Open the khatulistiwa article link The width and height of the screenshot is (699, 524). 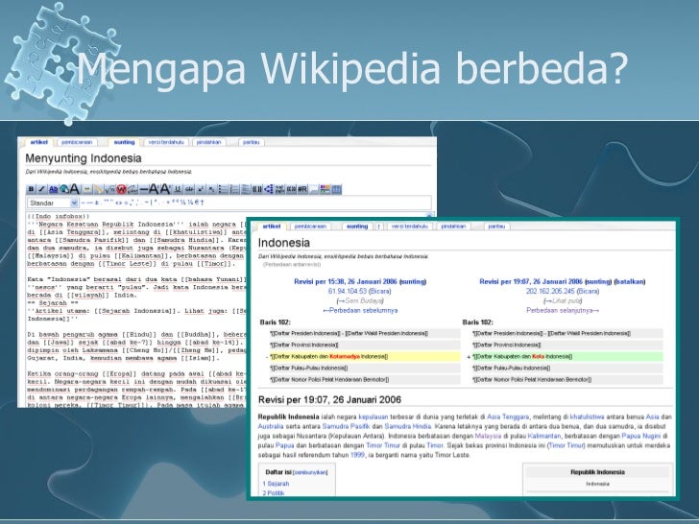coord(587,417)
